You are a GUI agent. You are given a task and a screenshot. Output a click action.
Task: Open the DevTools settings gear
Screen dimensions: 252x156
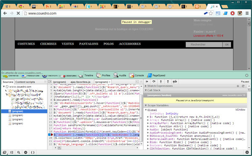pos(247,152)
